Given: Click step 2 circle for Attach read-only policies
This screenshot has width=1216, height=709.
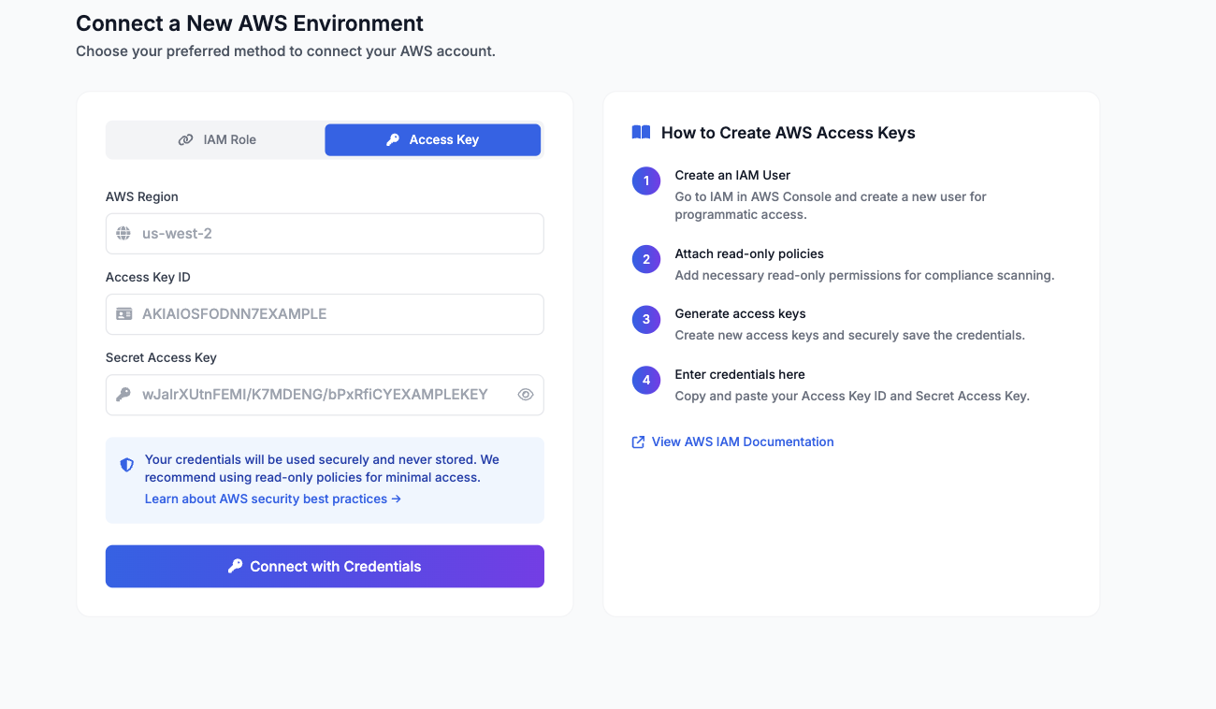Looking at the screenshot, I should (646, 259).
